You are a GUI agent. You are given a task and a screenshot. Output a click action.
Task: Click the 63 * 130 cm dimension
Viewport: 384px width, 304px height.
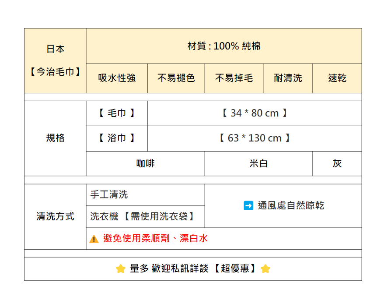click(x=255, y=138)
